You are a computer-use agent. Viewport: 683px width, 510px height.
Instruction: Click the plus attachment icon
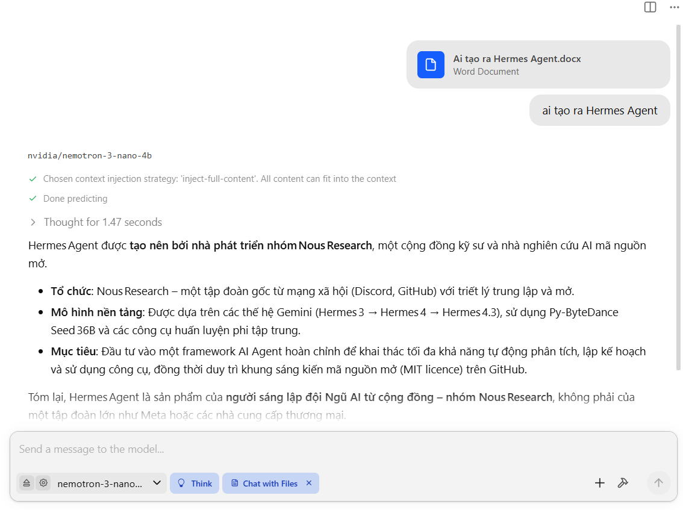[599, 483]
